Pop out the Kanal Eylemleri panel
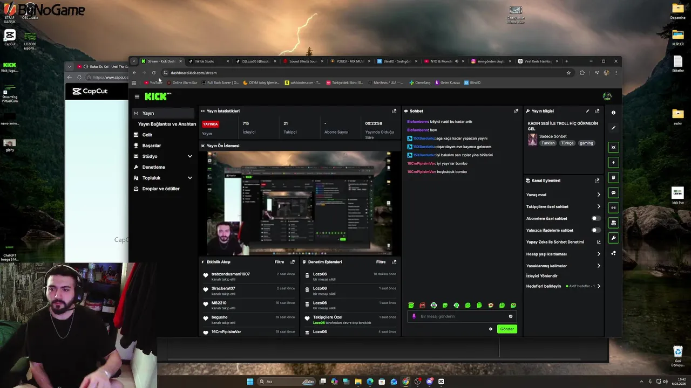Viewport: 691px width, 388px height. pyautogui.click(x=597, y=181)
